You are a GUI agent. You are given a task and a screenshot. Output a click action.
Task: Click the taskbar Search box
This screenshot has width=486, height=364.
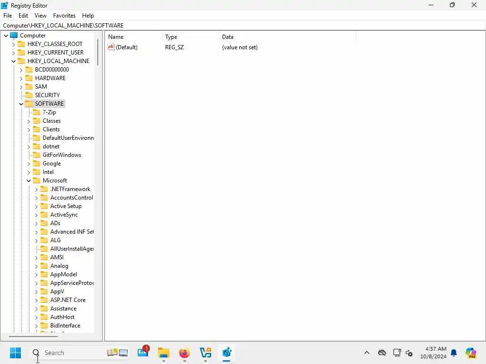pyautogui.click(x=79, y=353)
